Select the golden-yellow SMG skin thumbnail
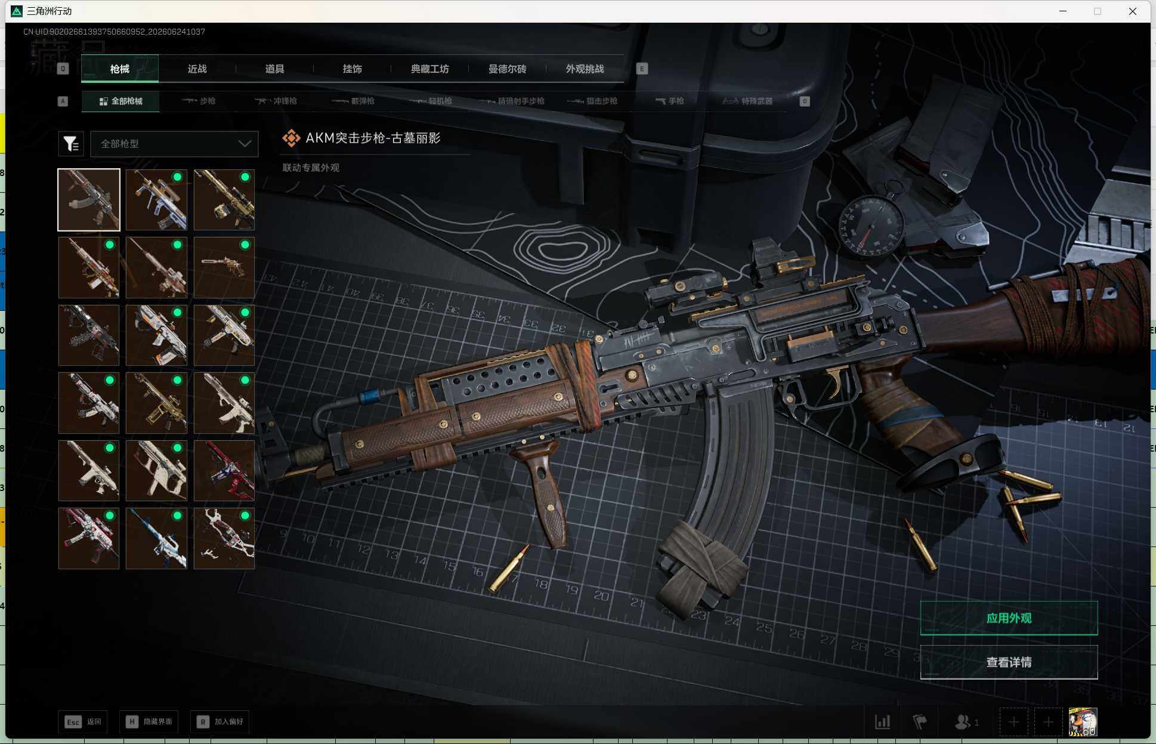Image resolution: width=1156 pixels, height=744 pixels. 156,403
